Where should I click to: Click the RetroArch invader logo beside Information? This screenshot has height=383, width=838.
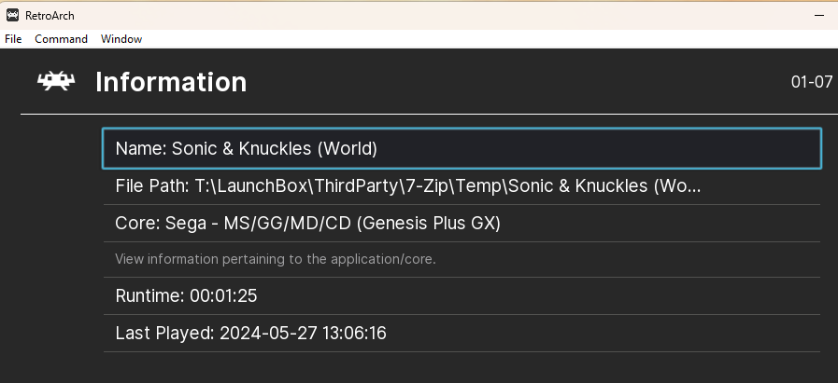(55, 82)
